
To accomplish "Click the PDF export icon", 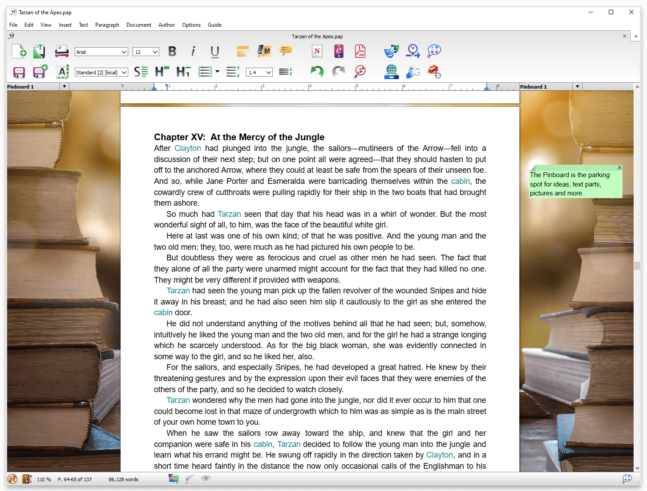I will coord(360,51).
